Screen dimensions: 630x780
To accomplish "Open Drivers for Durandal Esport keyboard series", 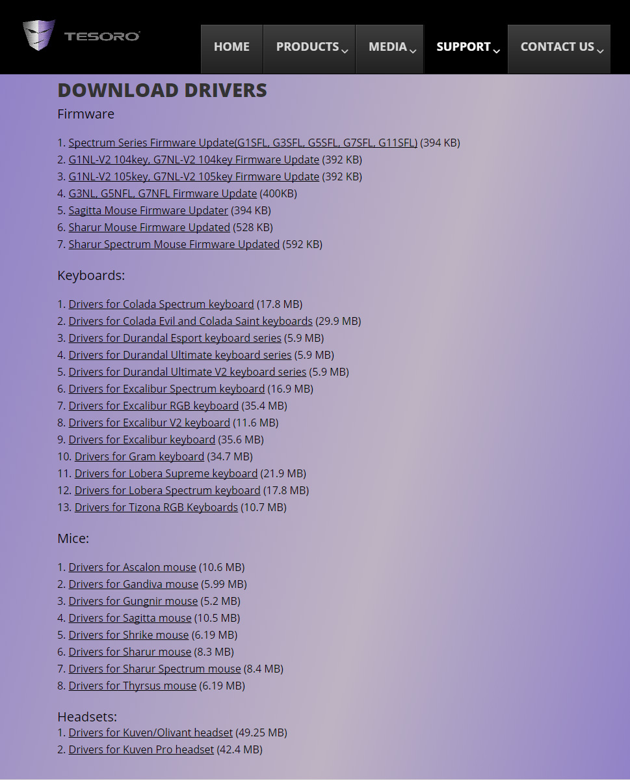I will pos(175,338).
